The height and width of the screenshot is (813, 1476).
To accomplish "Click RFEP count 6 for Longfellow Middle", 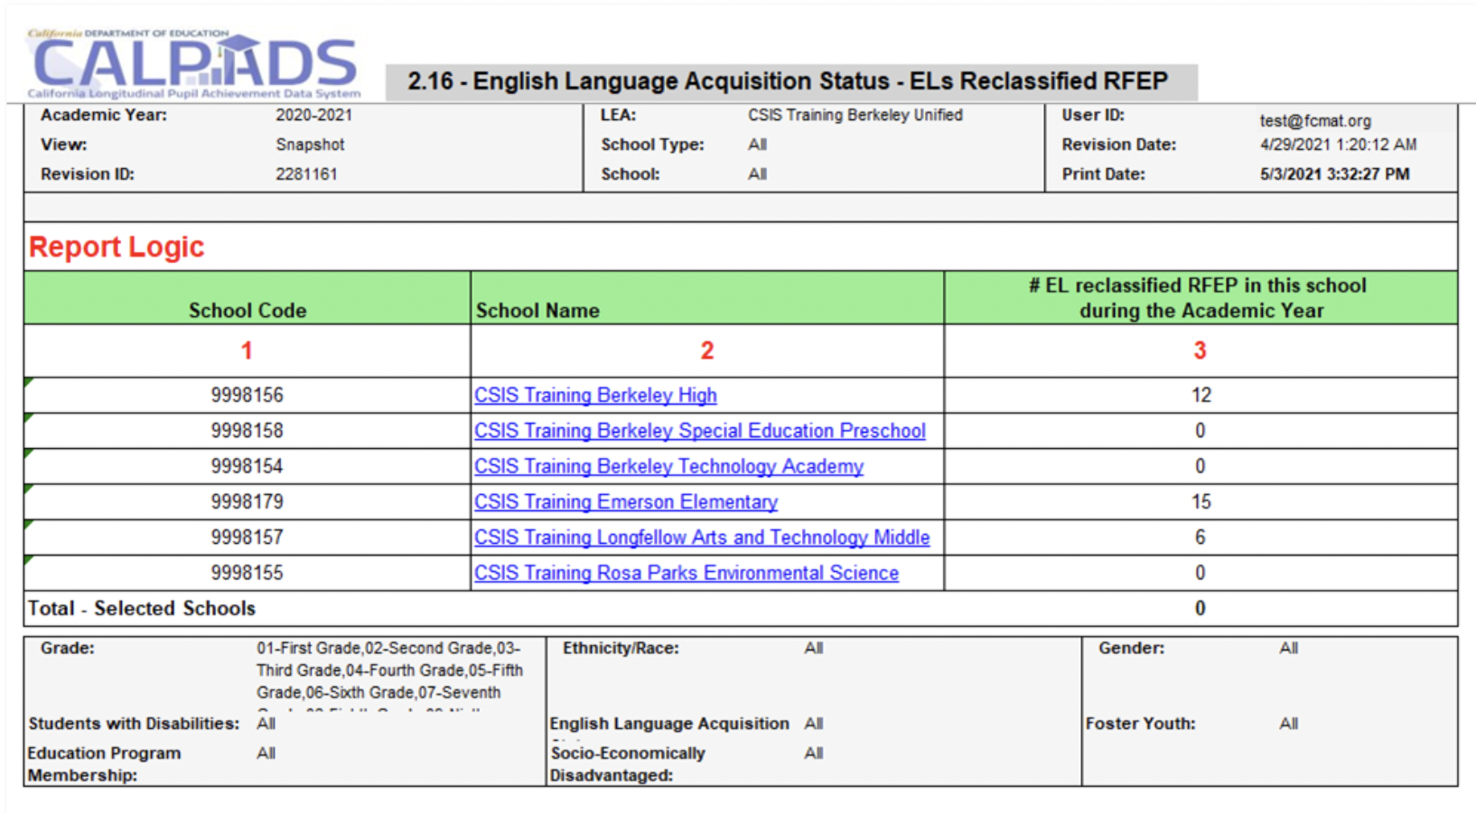I will [x=1200, y=537].
